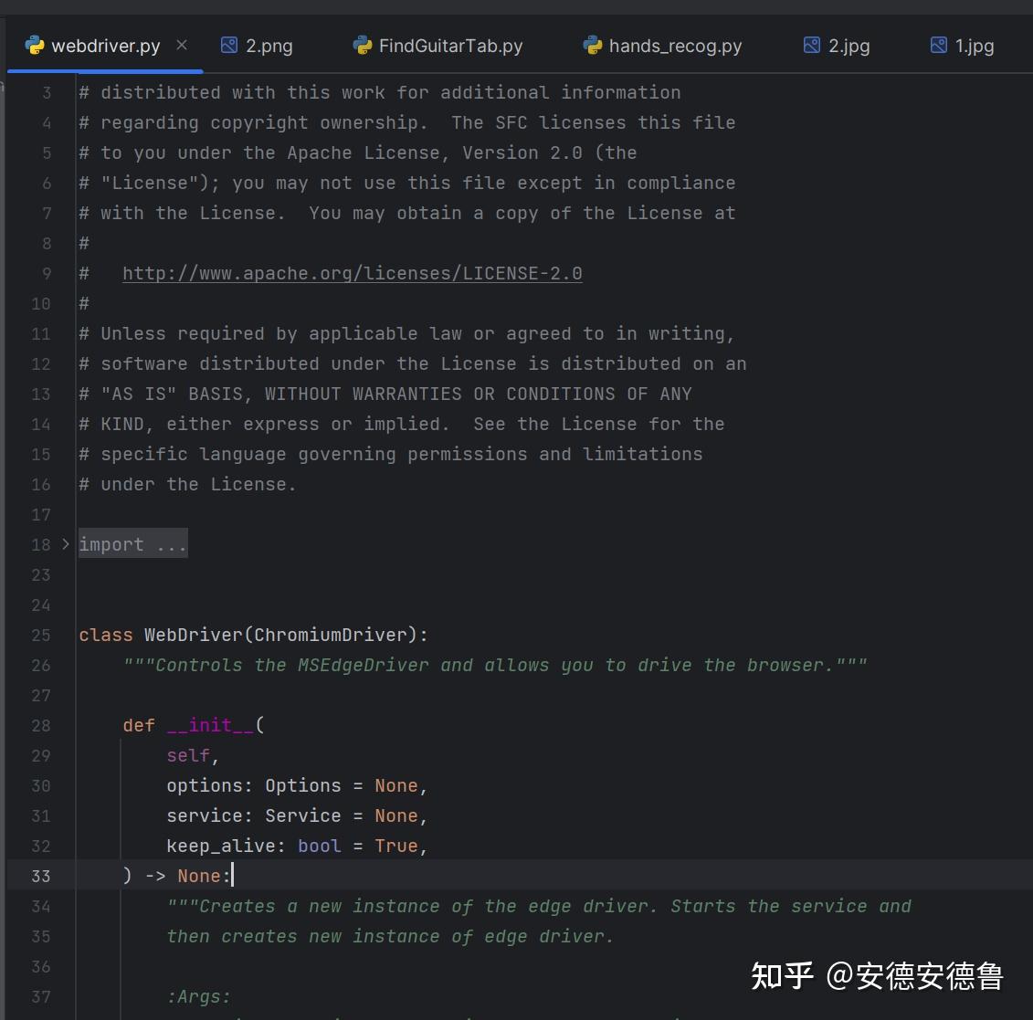Click the image file icon beside 1.jpg
Image resolution: width=1033 pixels, height=1020 pixels.
pyautogui.click(x=939, y=45)
